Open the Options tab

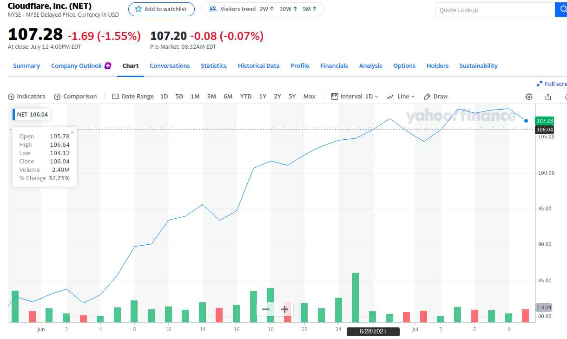coord(404,66)
